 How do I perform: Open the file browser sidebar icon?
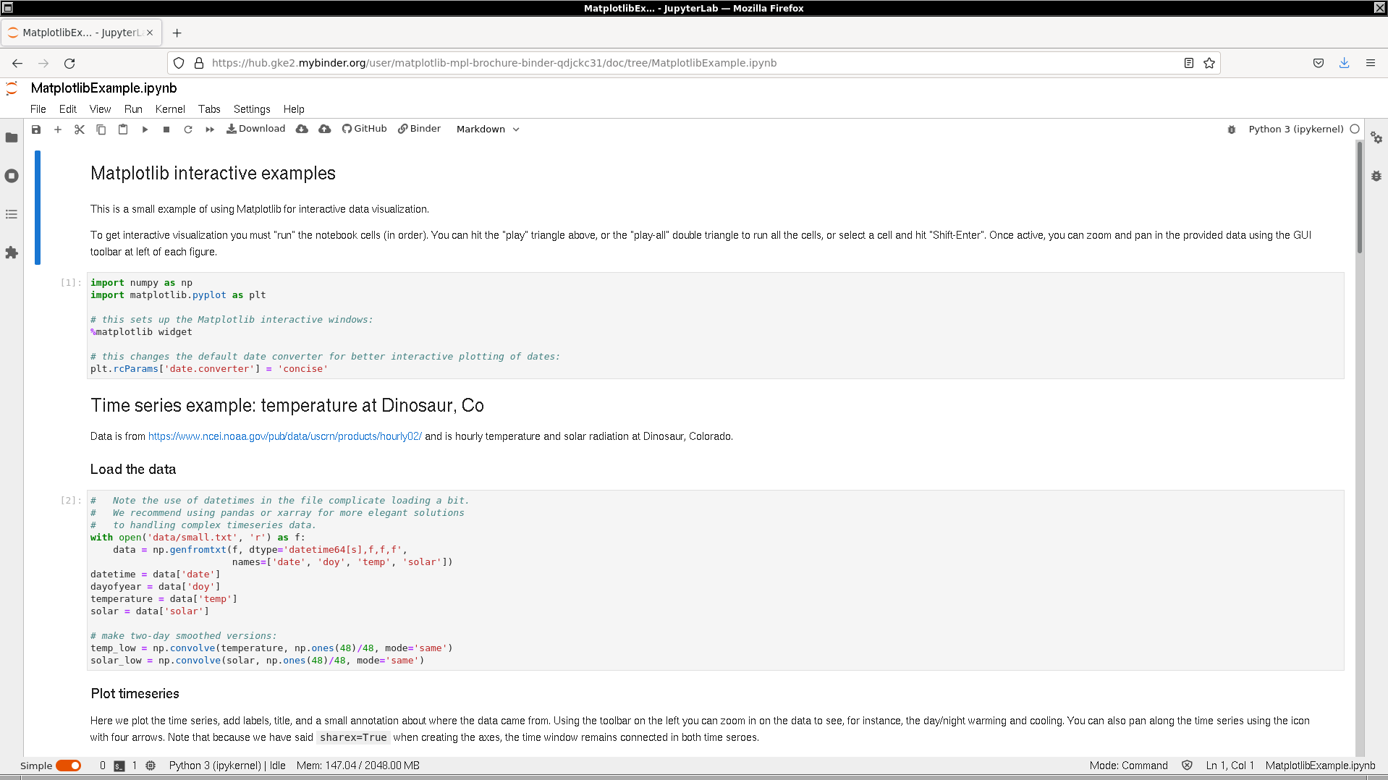(x=12, y=137)
